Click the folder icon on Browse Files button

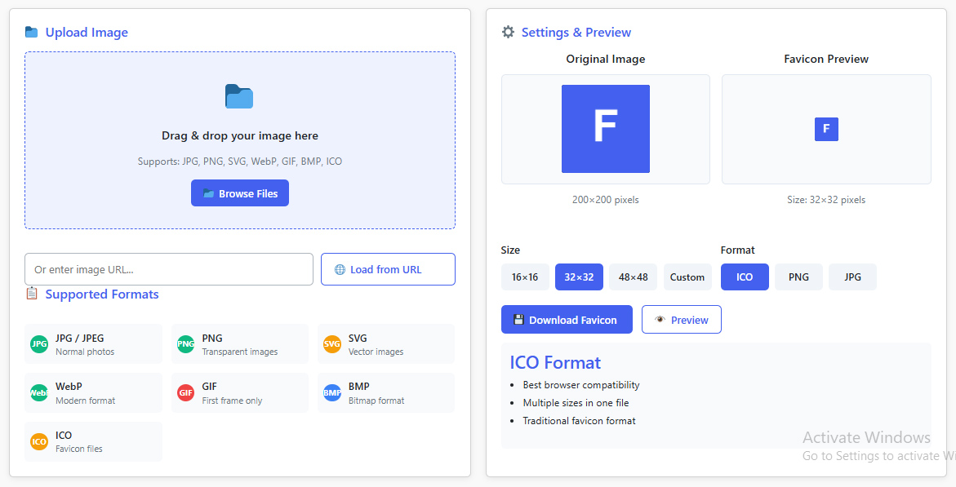208,193
